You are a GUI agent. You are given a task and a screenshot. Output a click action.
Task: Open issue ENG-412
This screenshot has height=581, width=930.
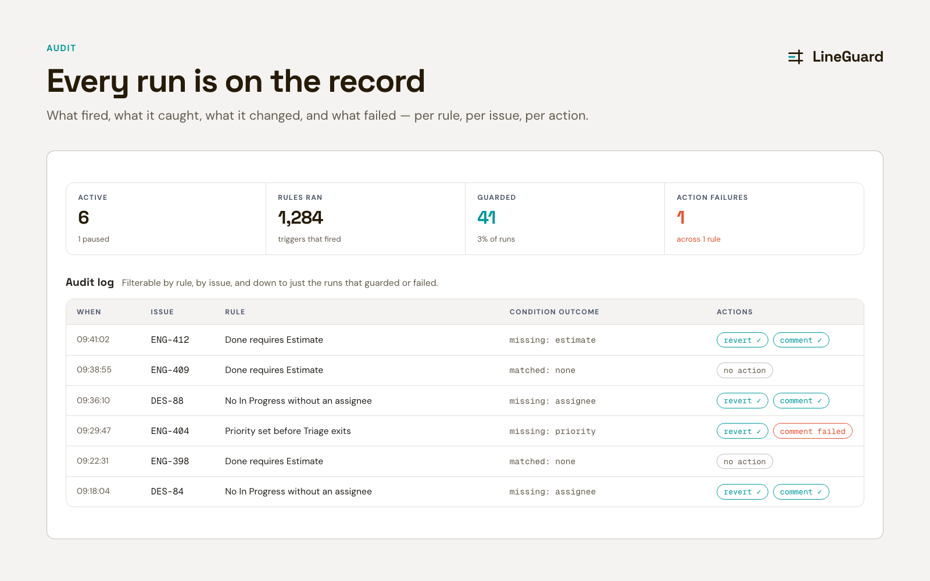(170, 340)
